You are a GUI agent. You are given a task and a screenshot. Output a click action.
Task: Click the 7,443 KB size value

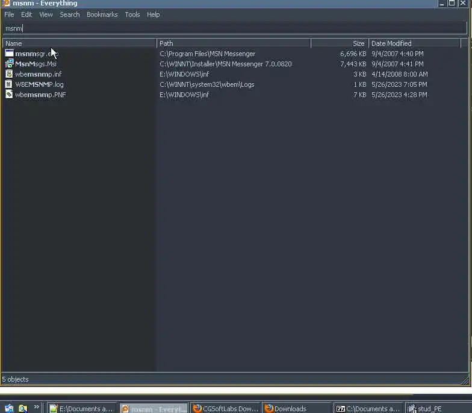[353, 64]
